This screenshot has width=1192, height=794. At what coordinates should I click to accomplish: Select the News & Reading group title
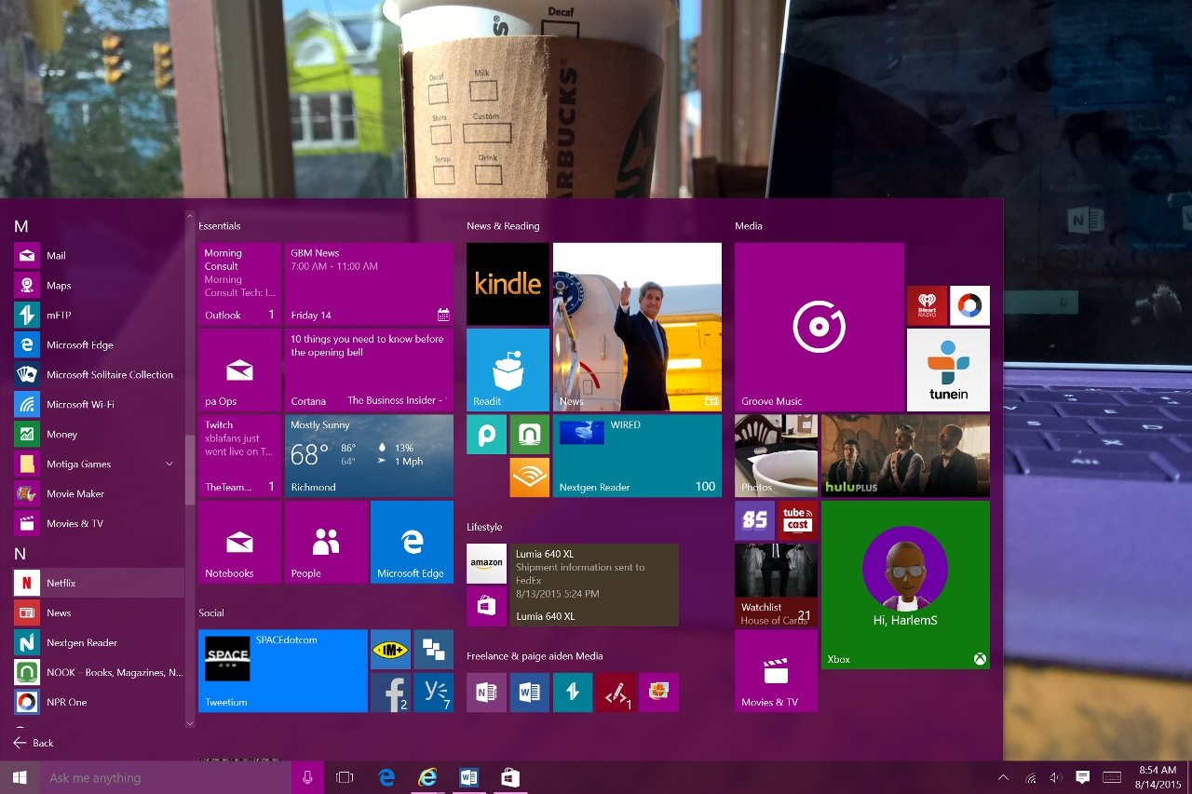[x=503, y=226]
